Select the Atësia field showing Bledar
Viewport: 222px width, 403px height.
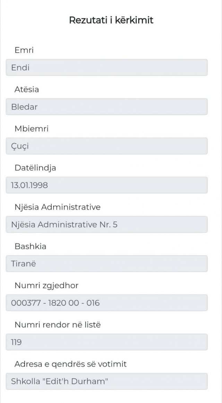(x=106, y=107)
